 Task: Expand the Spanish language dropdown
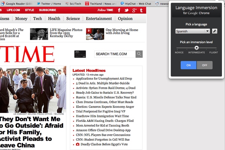(x=193, y=31)
